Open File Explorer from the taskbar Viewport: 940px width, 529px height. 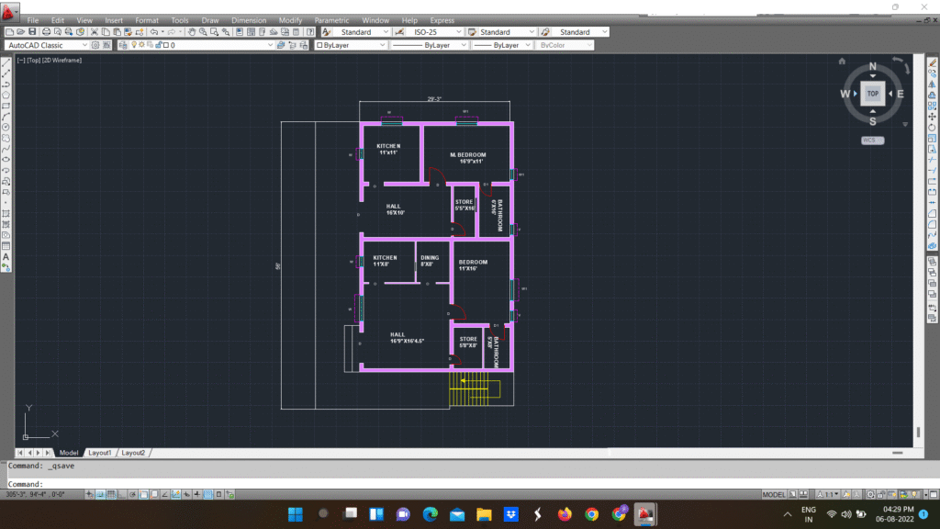click(484, 514)
